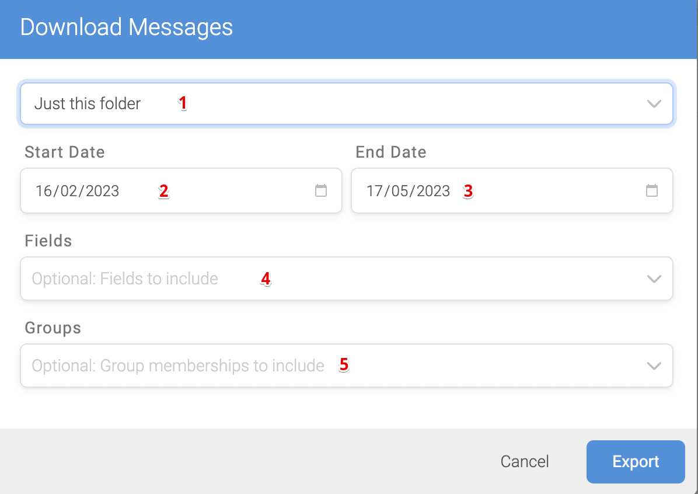Viewport: 698px width, 494px height.
Task: Focus the End Date input field
Action: (512, 190)
